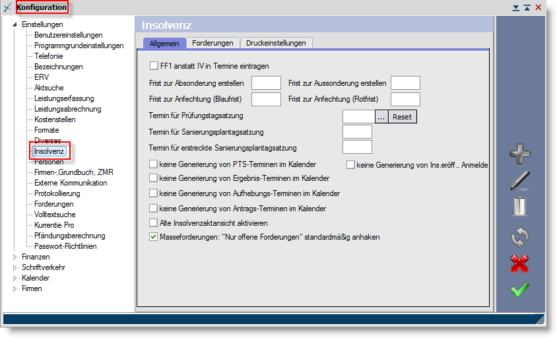Click the refresh arrows icon

pos(519,237)
